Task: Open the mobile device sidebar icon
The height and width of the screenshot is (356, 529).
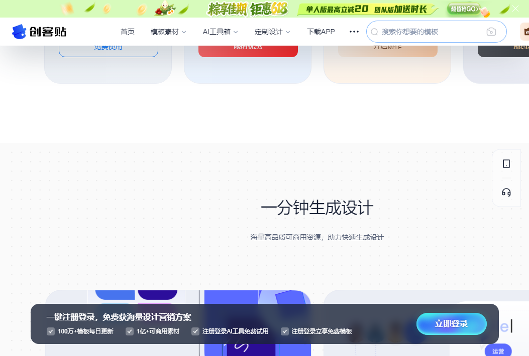Action: click(x=506, y=164)
